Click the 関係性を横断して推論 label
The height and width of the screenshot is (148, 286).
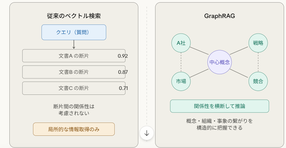point(220,106)
